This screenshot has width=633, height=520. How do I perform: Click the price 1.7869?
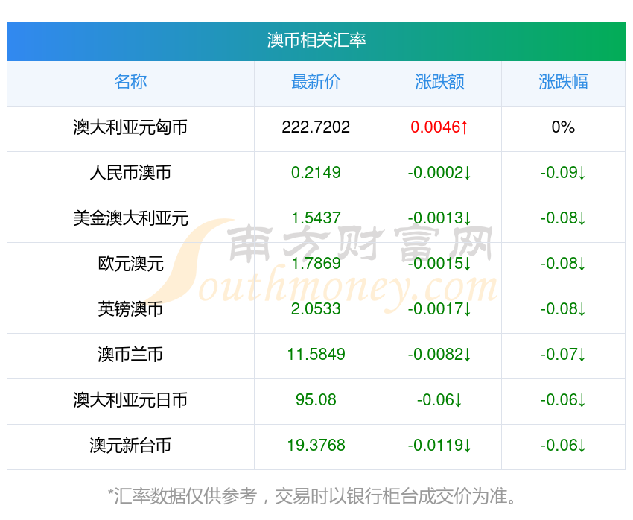tap(316, 264)
